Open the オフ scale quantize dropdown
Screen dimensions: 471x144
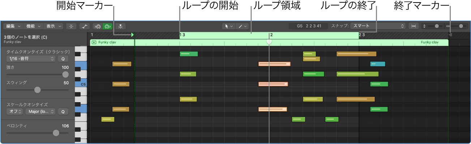coord(15,112)
